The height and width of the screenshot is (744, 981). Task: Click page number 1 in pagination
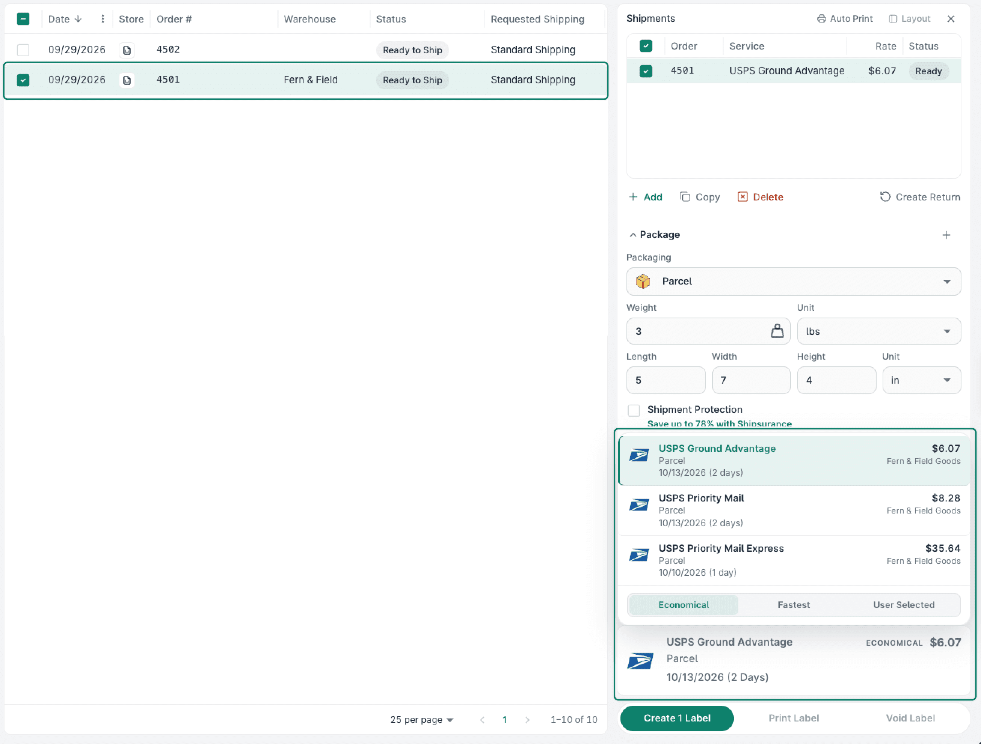click(x=505, y=720)
